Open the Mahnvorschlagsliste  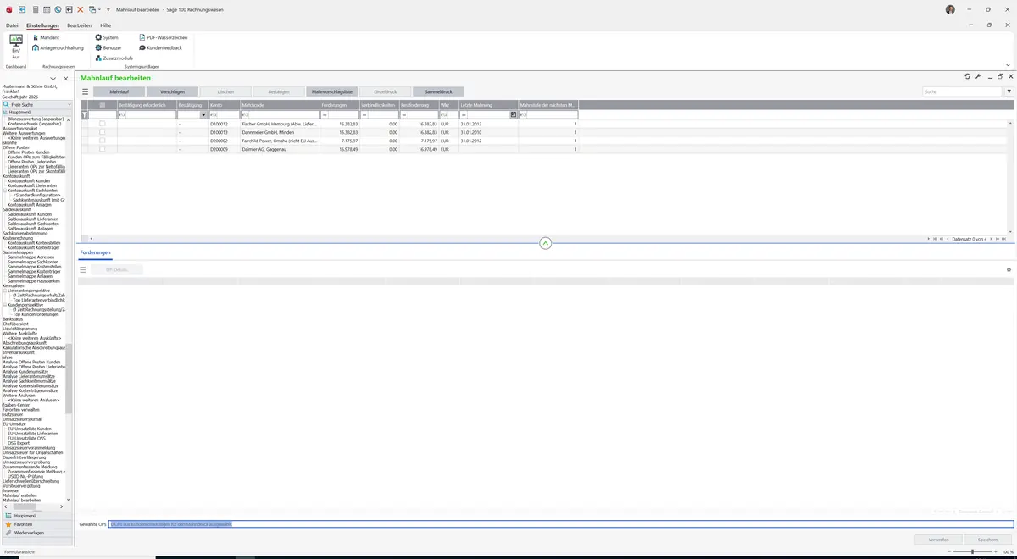click(x=332, y=91)
